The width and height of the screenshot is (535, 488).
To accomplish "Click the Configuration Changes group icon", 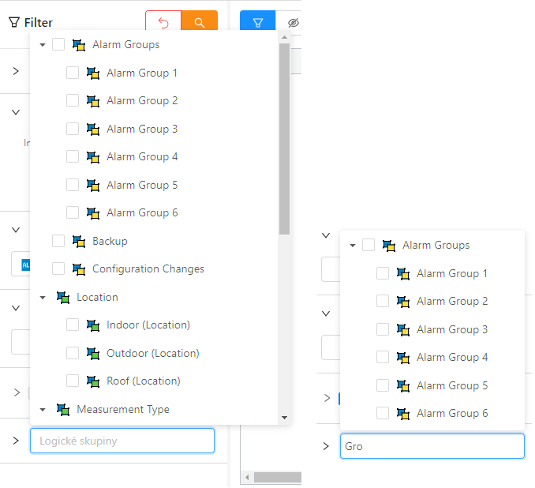I will [79, 269].
